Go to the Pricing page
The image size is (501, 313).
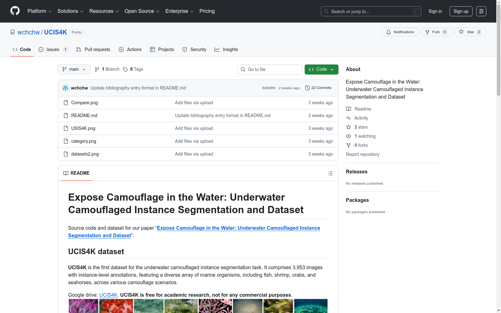207,11
